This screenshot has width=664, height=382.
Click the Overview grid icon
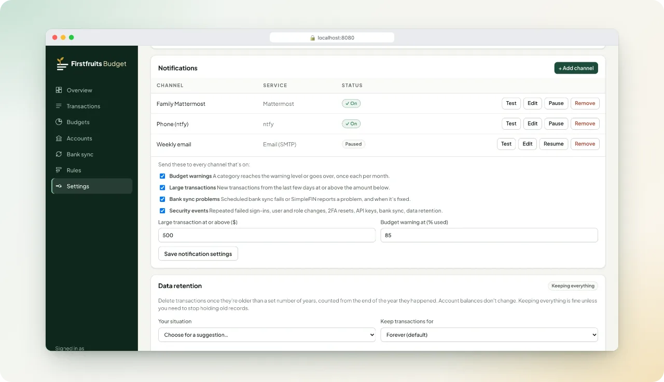point(59,90)
